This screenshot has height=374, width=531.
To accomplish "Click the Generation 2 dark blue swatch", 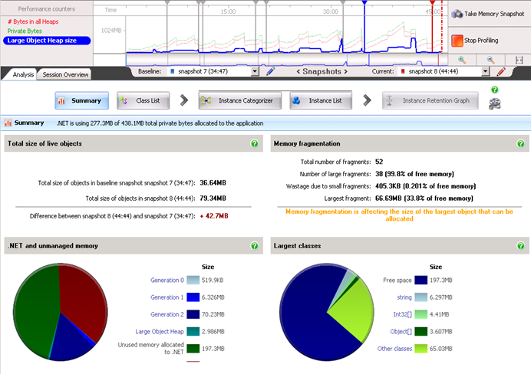I will (x=193, y=314).
